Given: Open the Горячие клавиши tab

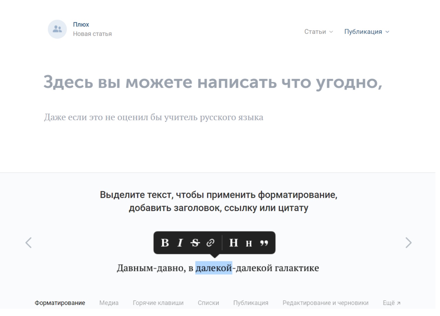Looking at the screenshot, I should pos(158,303).
